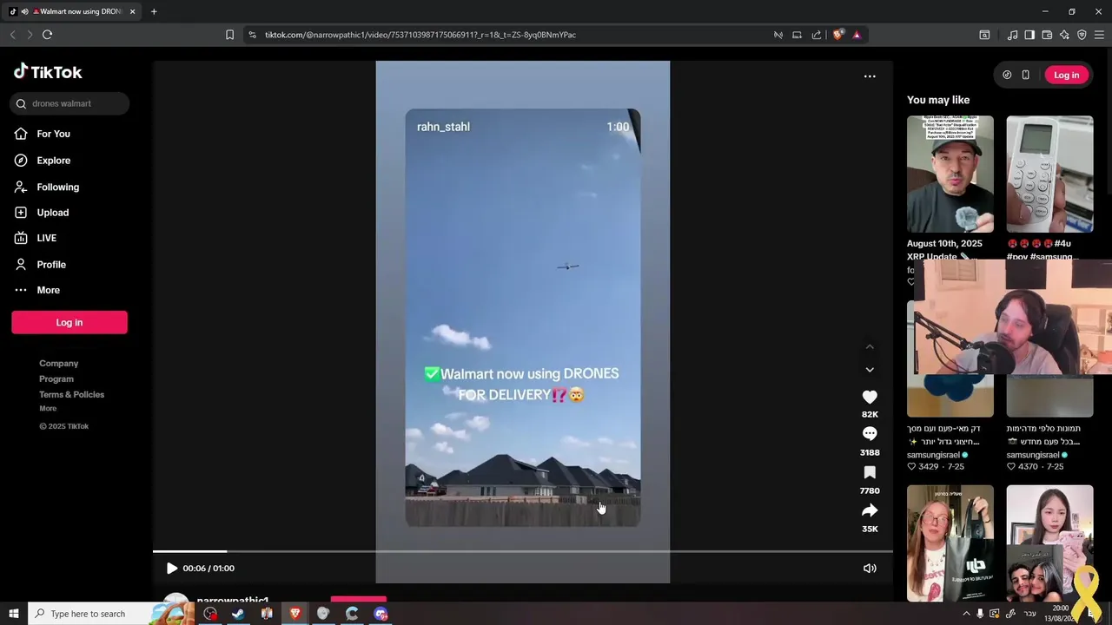Click the share page icon in address bar
Image resolution: width=1112 pixels, height=625 pixels.
tap(817, 35)
